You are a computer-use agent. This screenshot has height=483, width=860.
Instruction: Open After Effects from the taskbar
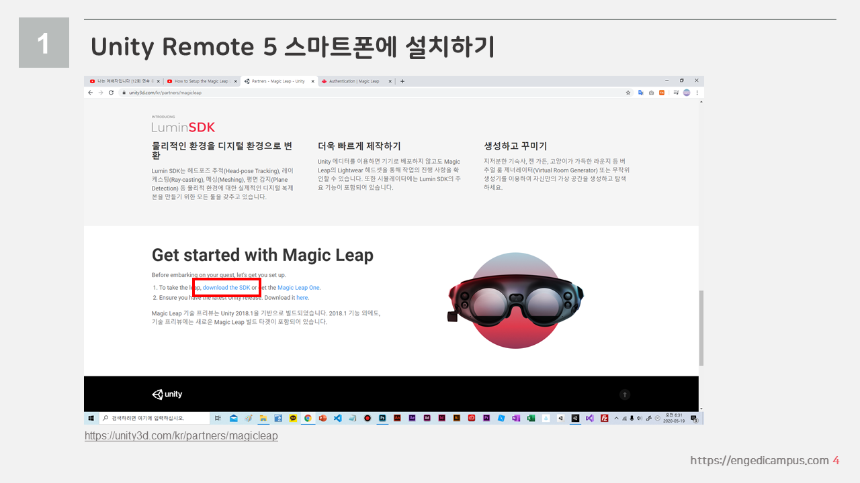pos(412,418)
